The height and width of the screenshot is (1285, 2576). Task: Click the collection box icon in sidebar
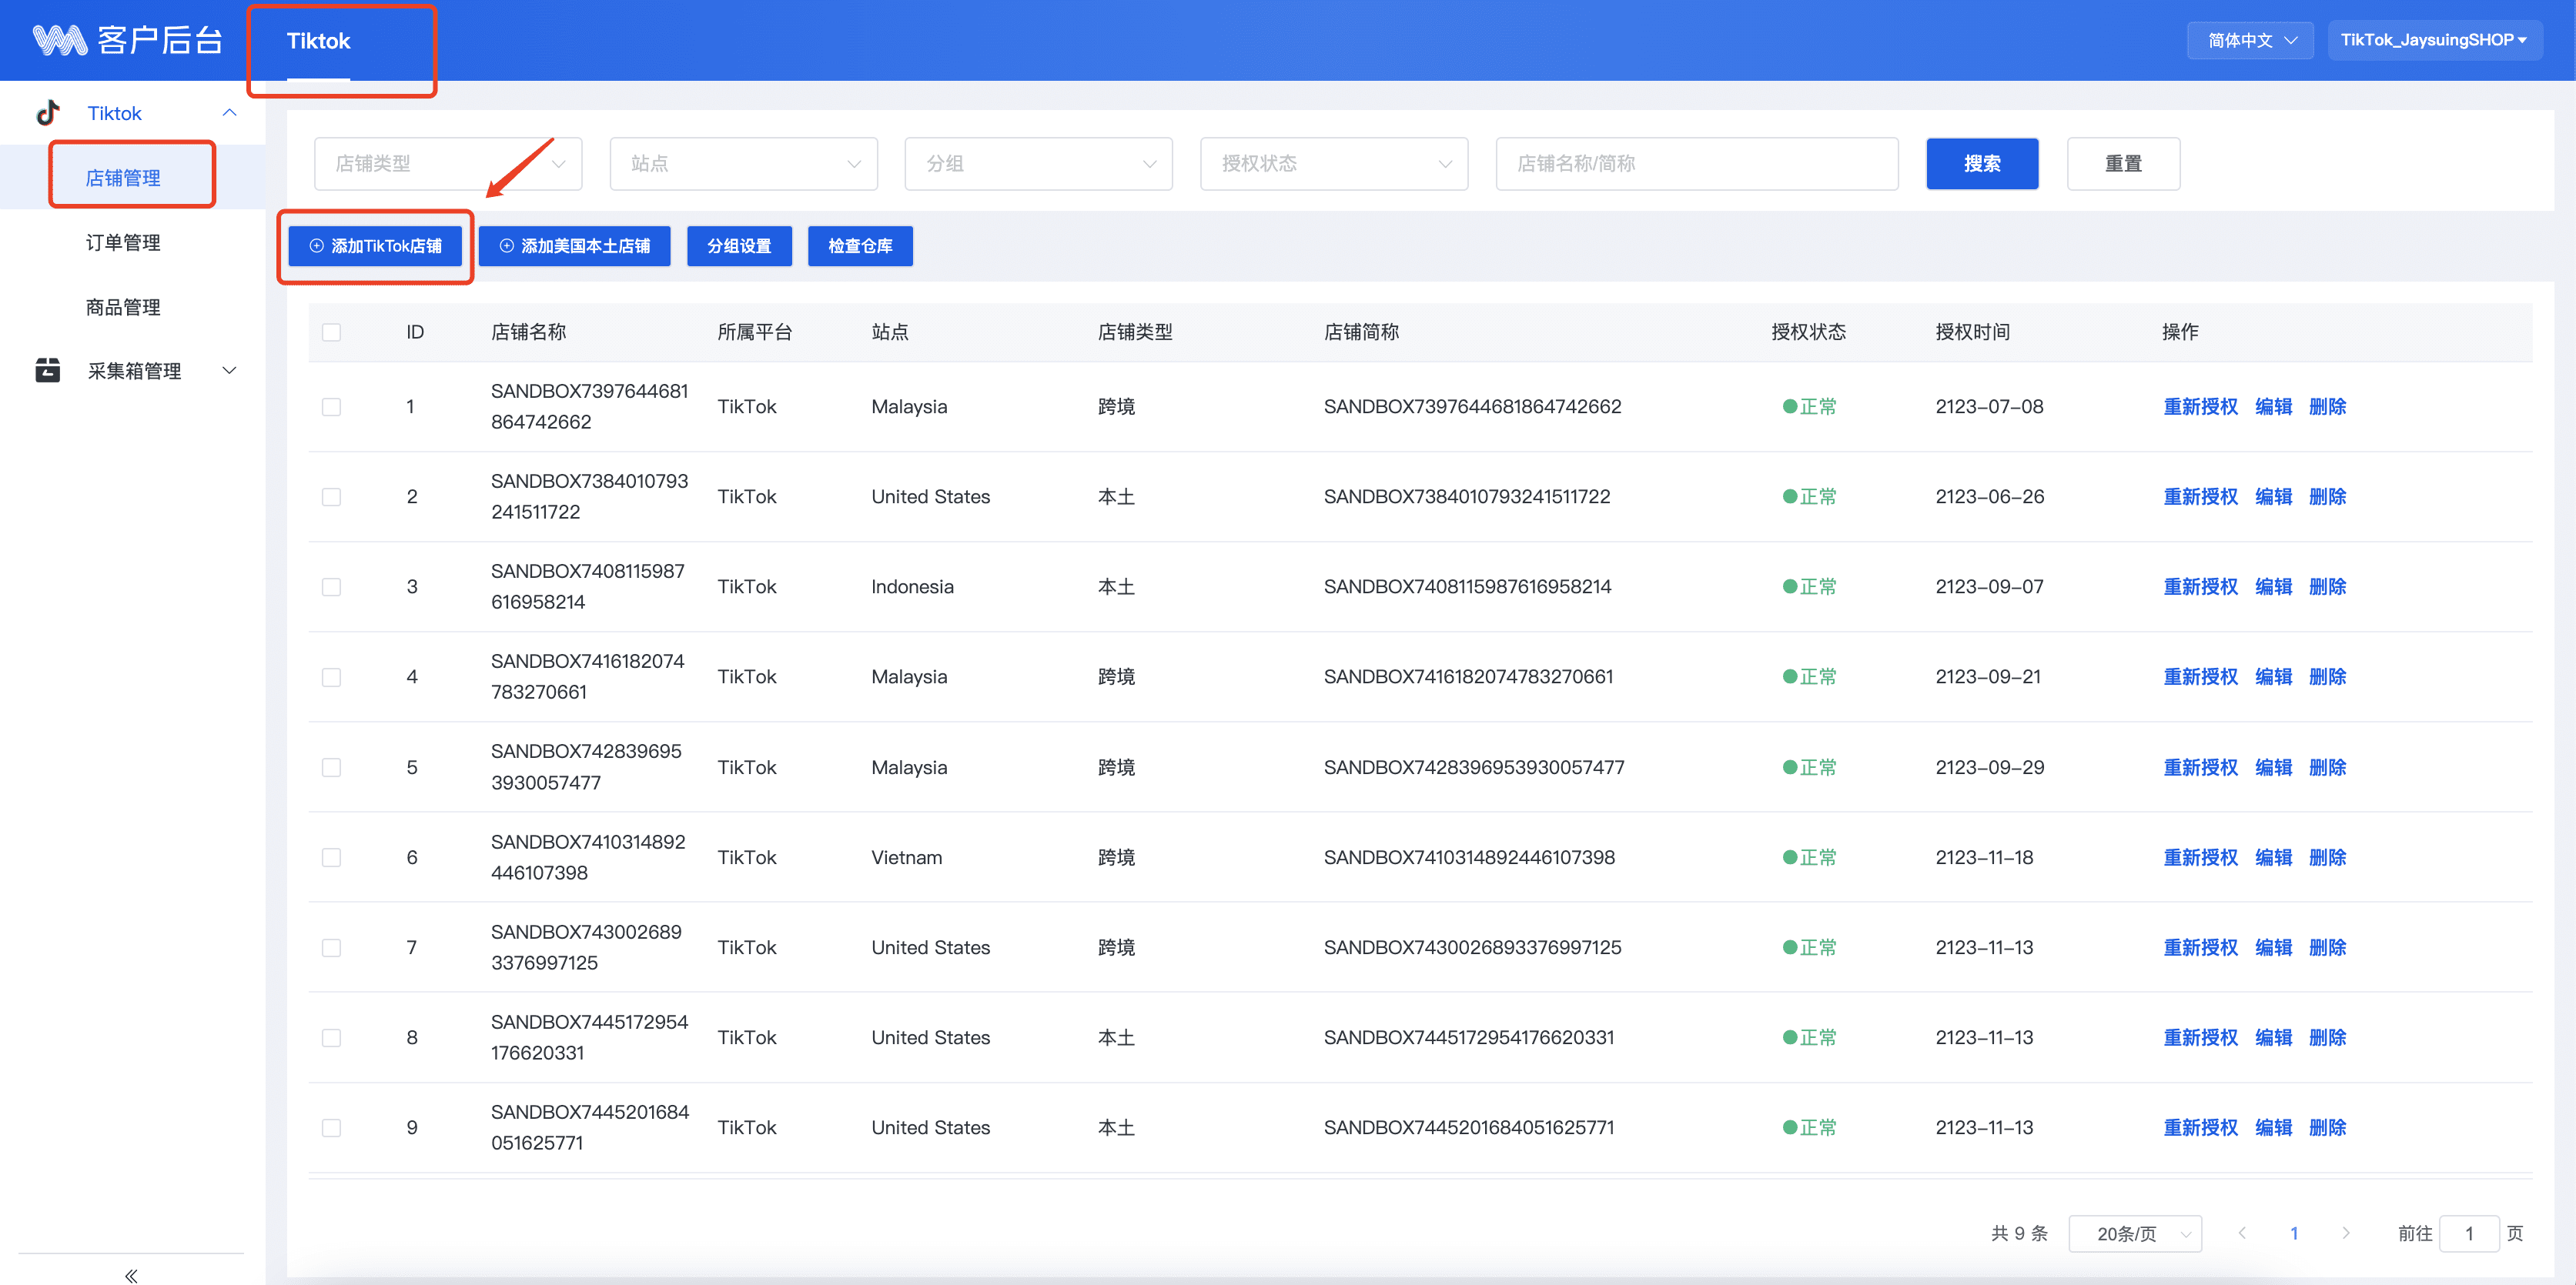[x=47, y=371]
